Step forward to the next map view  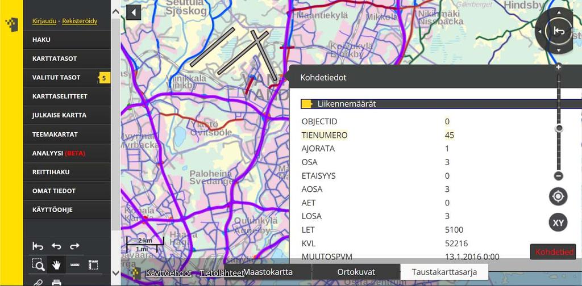pyautogui.click(x=74, y=246)
